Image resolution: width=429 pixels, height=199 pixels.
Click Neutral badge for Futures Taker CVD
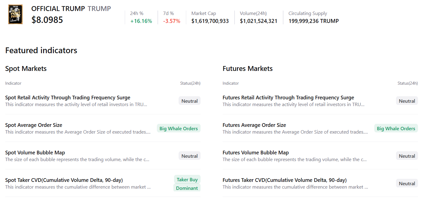click(x=407, y=183)
